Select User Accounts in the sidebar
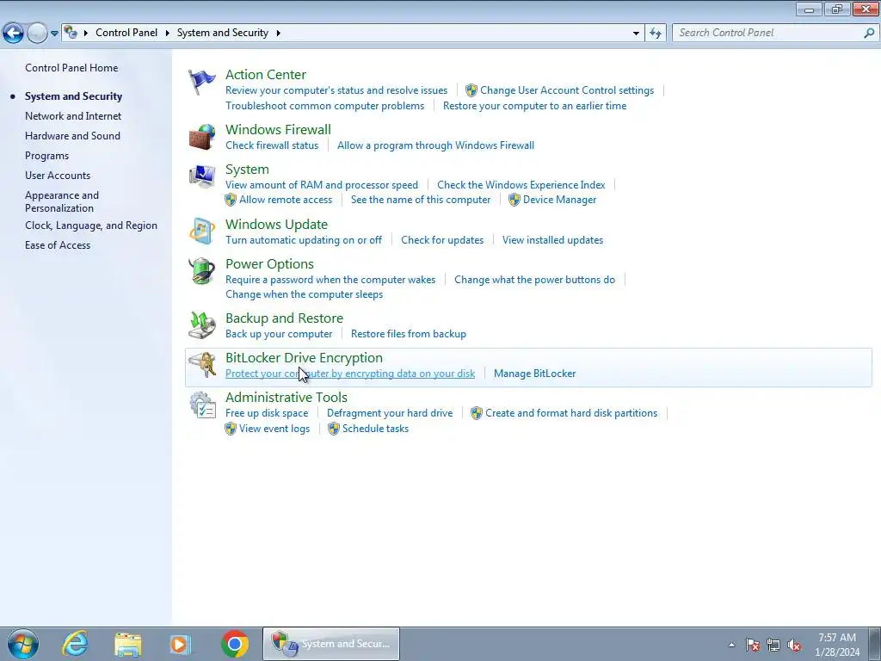 pyautogui.click(x=58, y=176)
